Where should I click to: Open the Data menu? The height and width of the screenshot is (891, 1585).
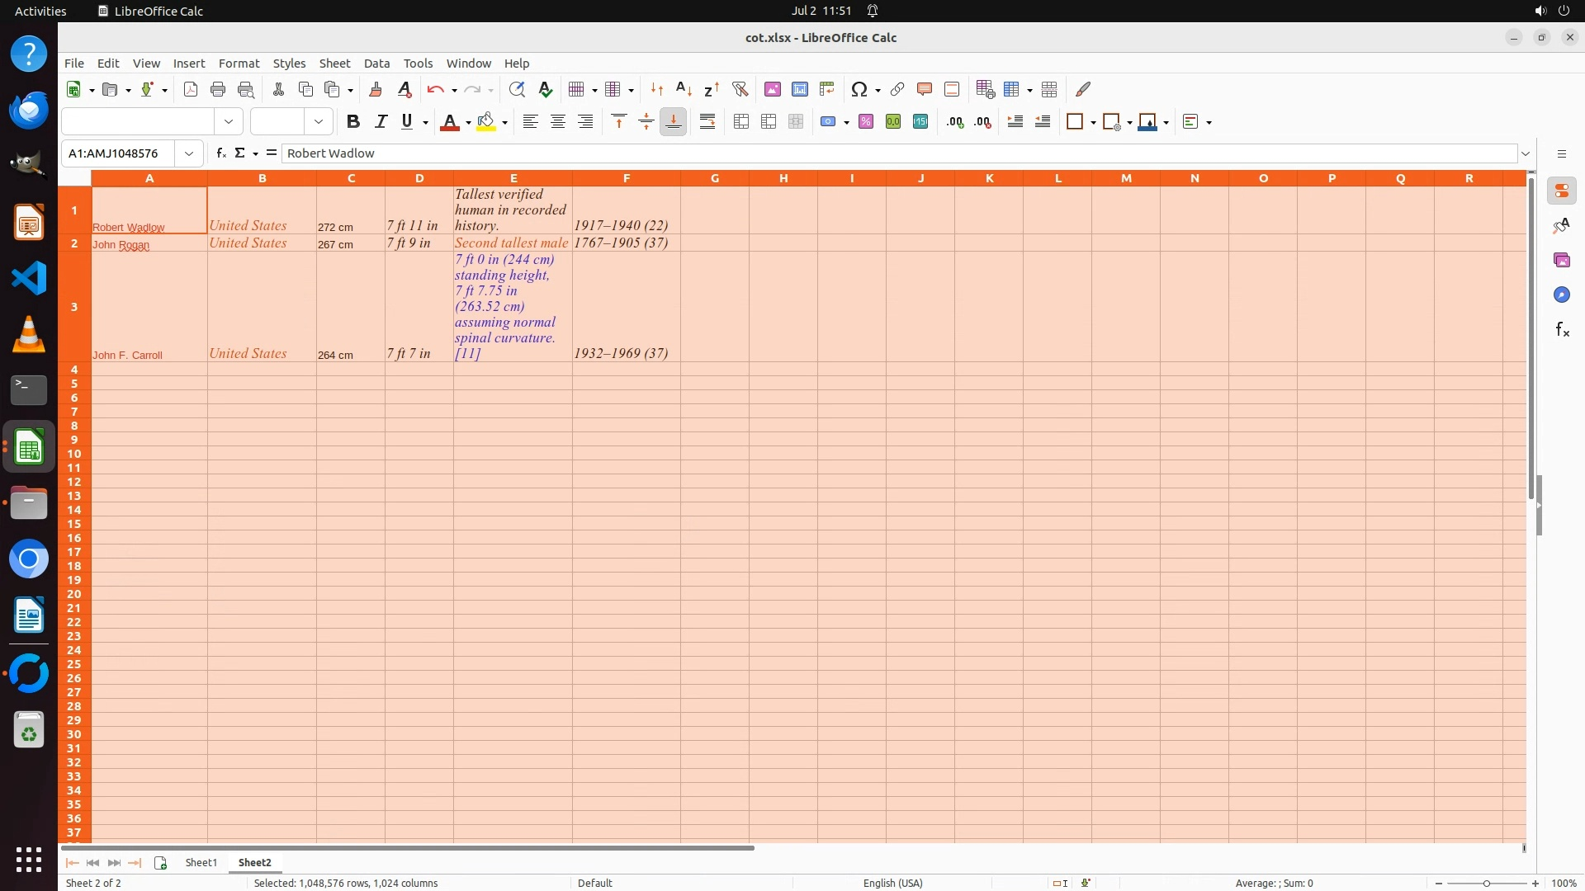tap(376, 64)
